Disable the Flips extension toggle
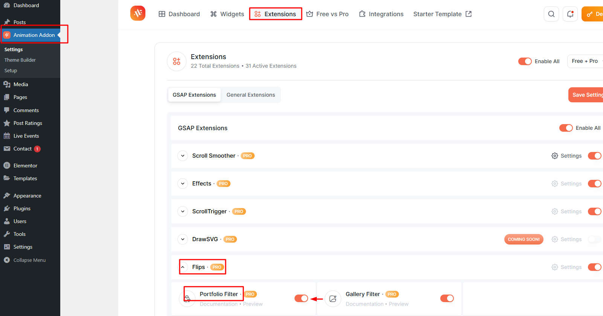 tap(595, 267)
